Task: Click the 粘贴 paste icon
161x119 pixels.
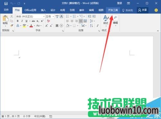Action: (x=5, y=18)
